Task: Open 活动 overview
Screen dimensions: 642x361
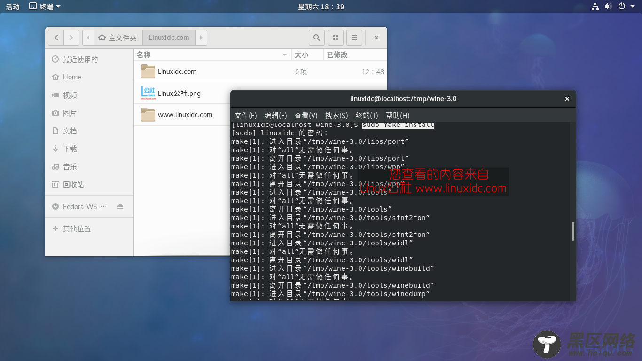Action: 12,6
